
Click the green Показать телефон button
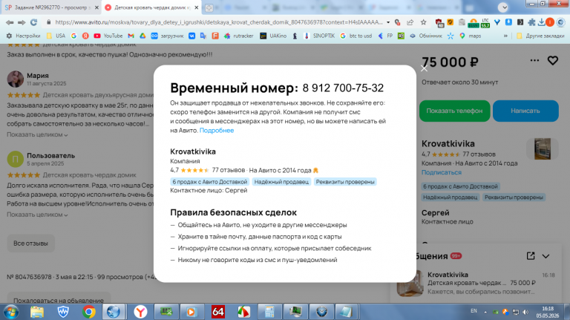coord(454,111)
